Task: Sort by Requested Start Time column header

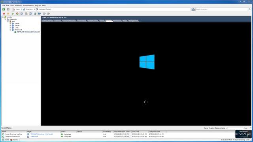Action: 123,132
